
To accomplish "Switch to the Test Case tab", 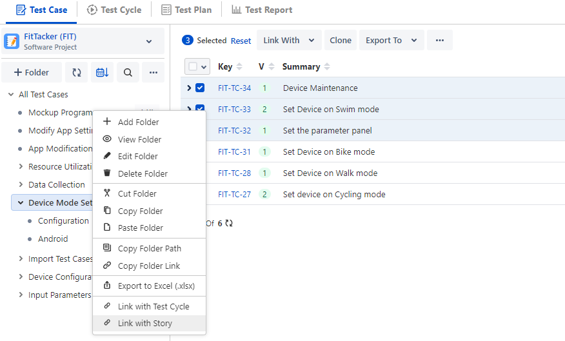I will click(41, 10).
